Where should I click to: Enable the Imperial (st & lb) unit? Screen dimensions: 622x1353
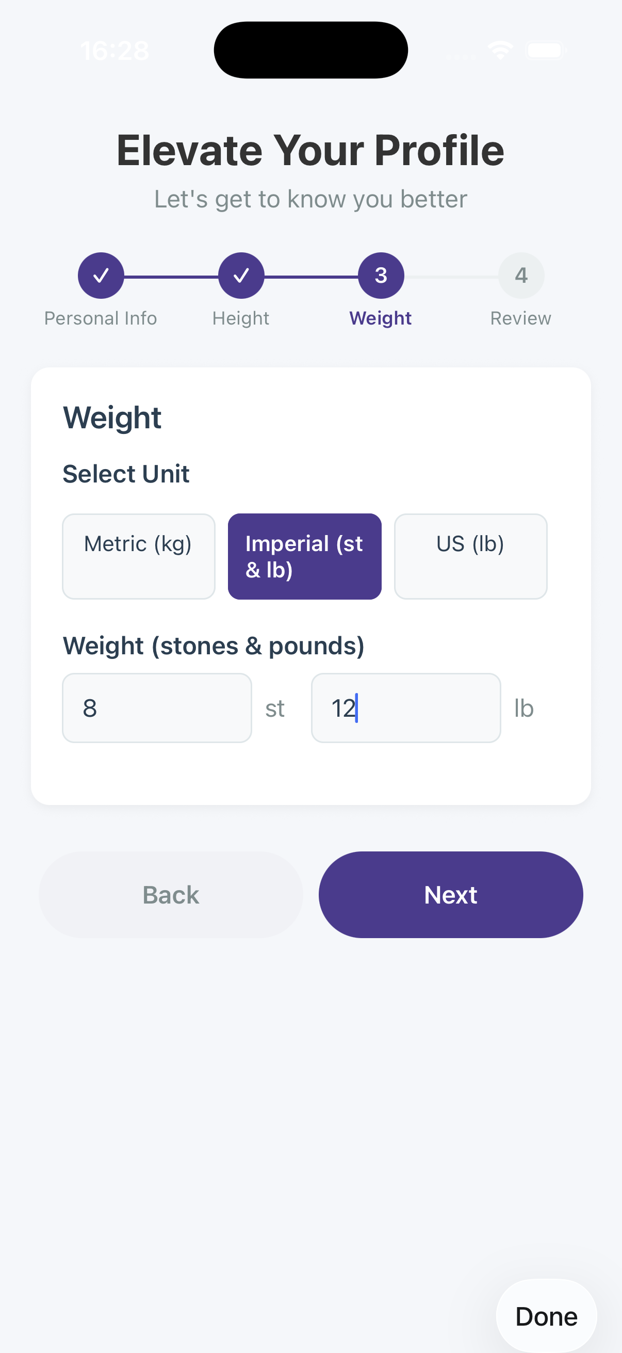pyautogui.click(x=304, y=555)
